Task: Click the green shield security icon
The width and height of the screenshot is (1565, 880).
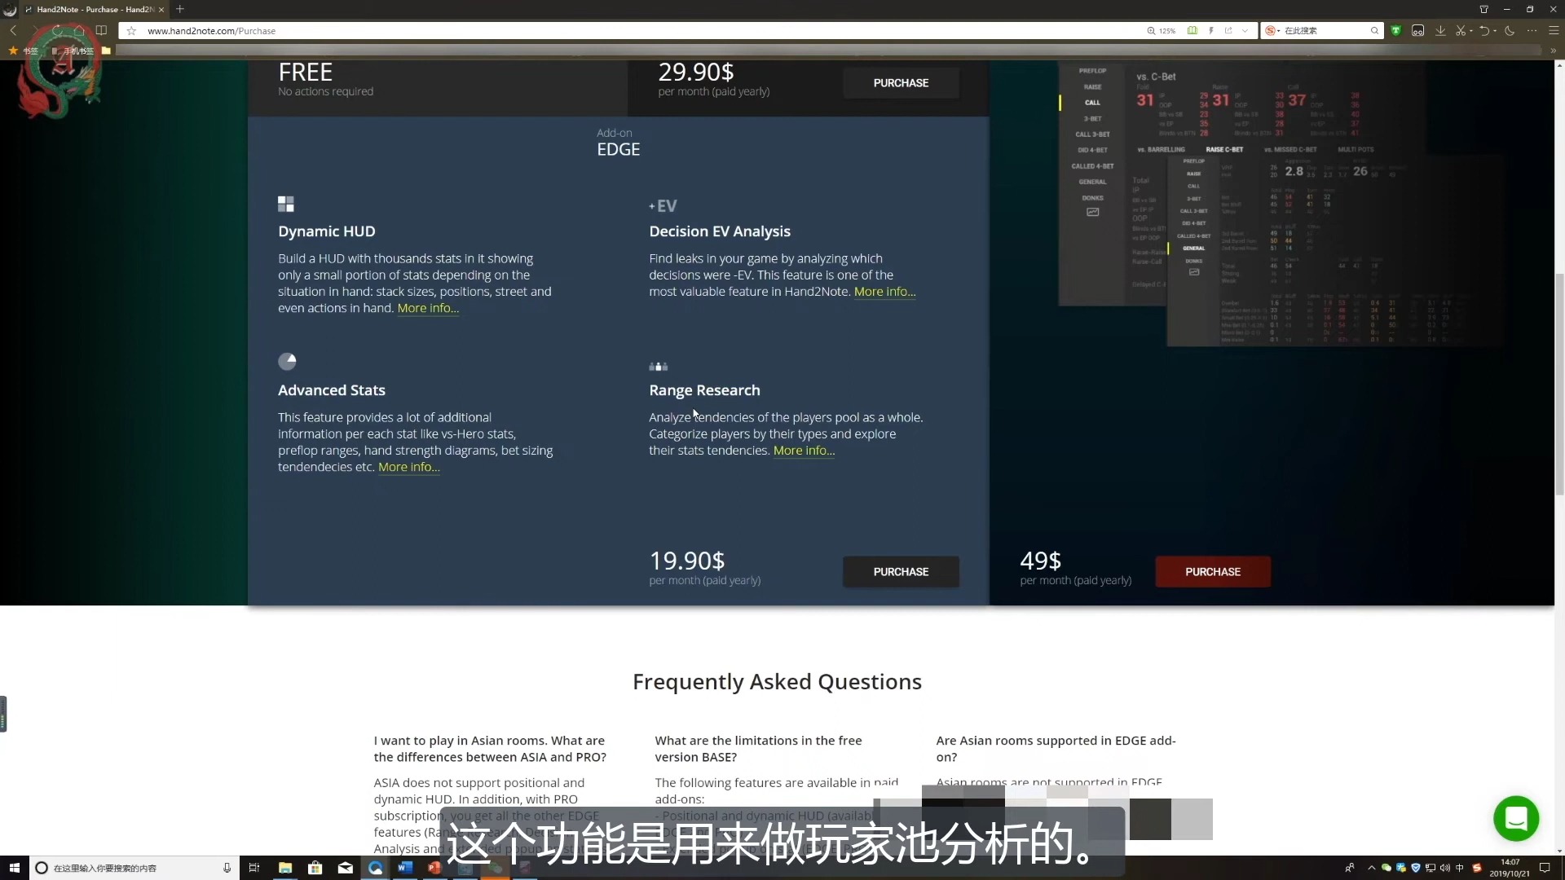Action: tap(1395, 31)
